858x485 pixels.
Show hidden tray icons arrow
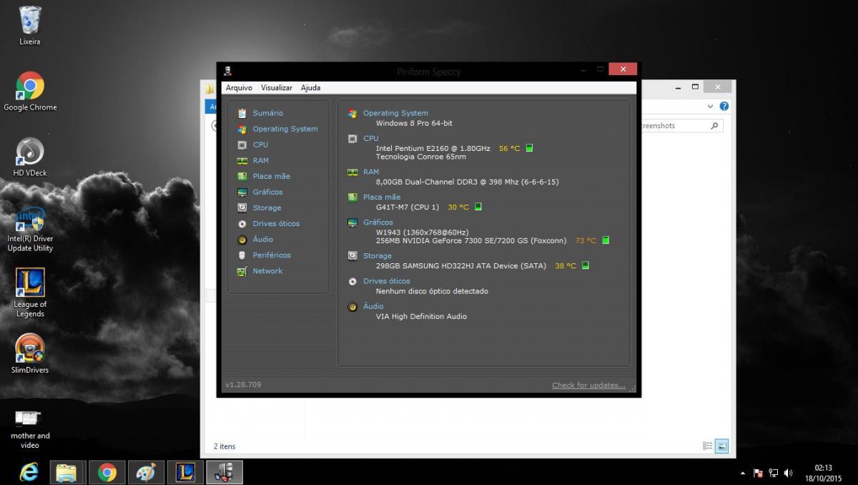743,473
